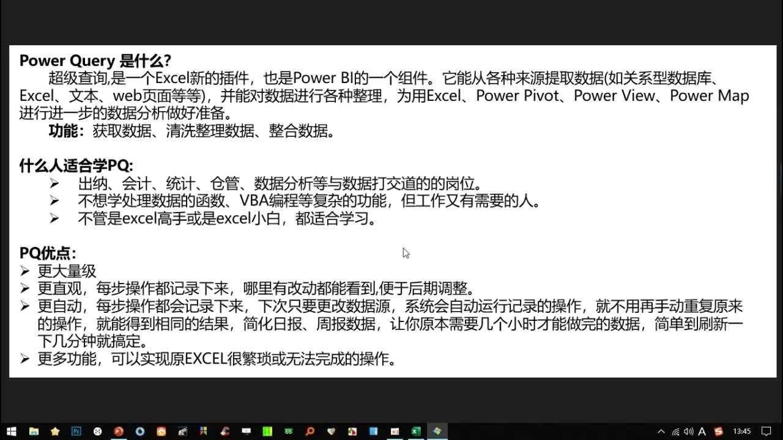Image resolution: width=783 pixels, height=440 pixels.
Task: Click the heading '什么人适合学PQ:'
Action: click(x=76, y=165)
